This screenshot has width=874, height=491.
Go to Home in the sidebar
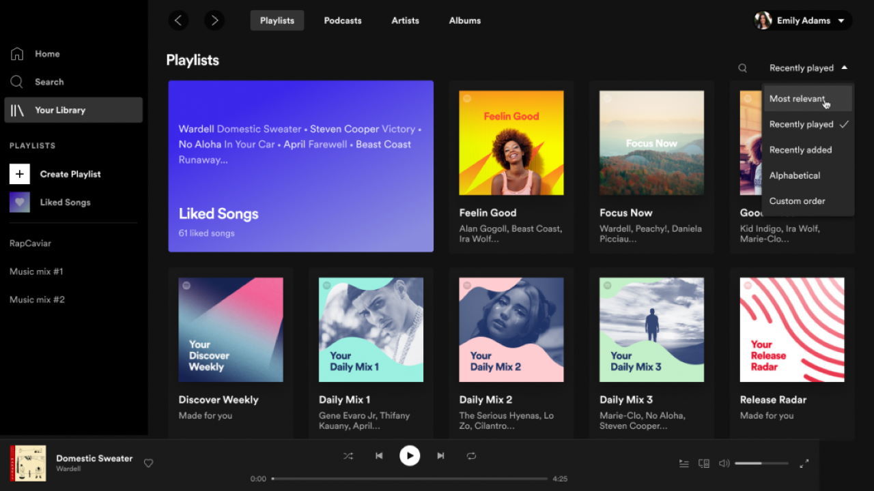46,54
